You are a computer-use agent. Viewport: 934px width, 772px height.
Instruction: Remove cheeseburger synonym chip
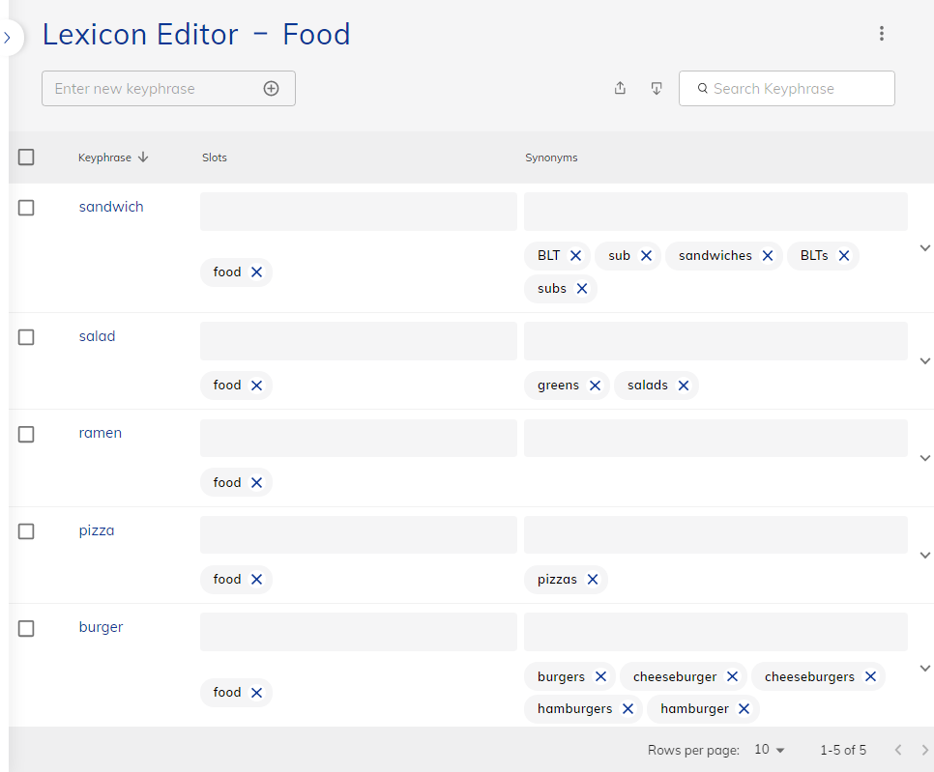733,676
